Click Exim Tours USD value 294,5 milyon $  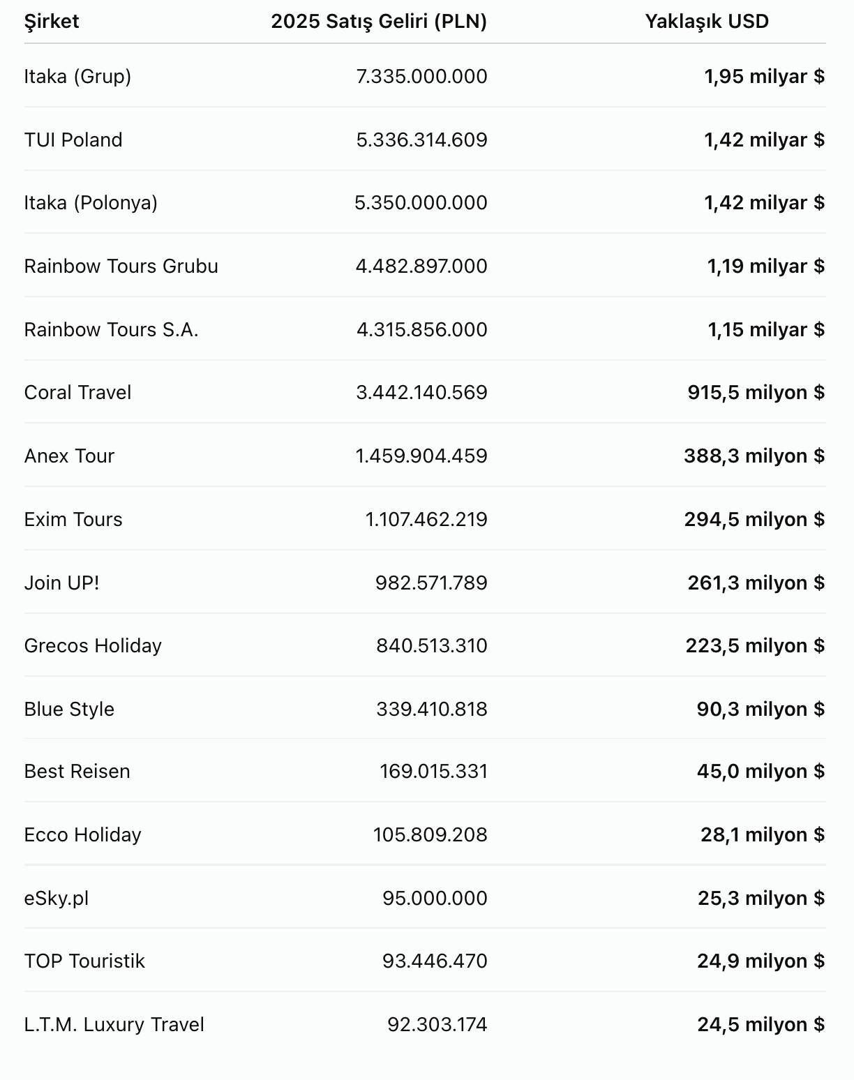(x=754, y=519)
